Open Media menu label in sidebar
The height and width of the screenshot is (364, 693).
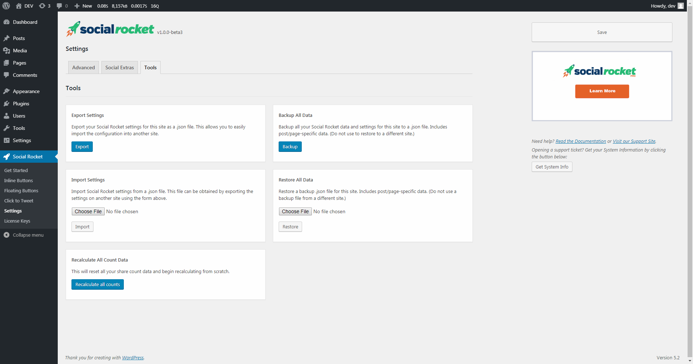20,51
